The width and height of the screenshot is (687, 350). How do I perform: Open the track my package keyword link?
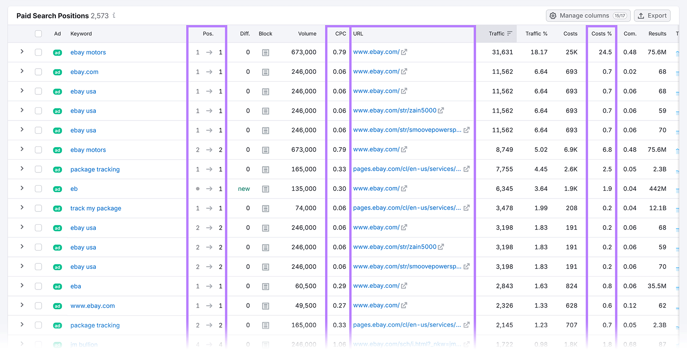(x=96, y=208)
